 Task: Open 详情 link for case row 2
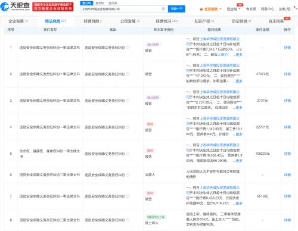(x=287, y=74)
